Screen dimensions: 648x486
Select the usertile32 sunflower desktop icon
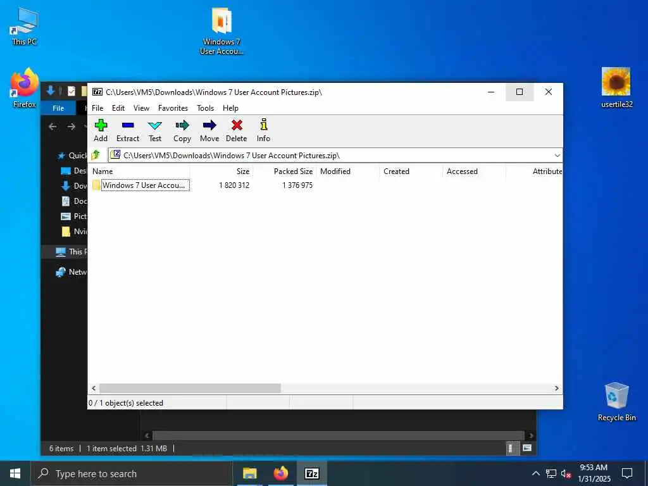(x=616, y=88)
